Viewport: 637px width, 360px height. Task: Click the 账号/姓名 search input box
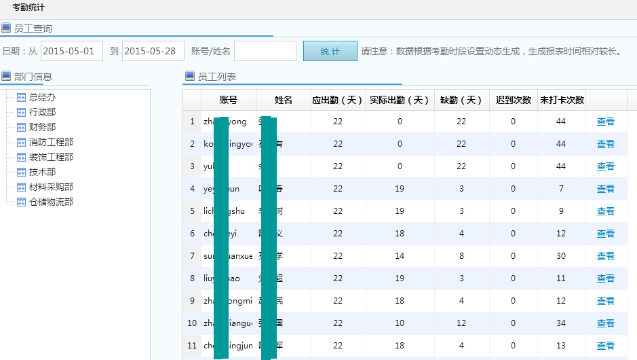pyautogui.click(x=265, y=51)
